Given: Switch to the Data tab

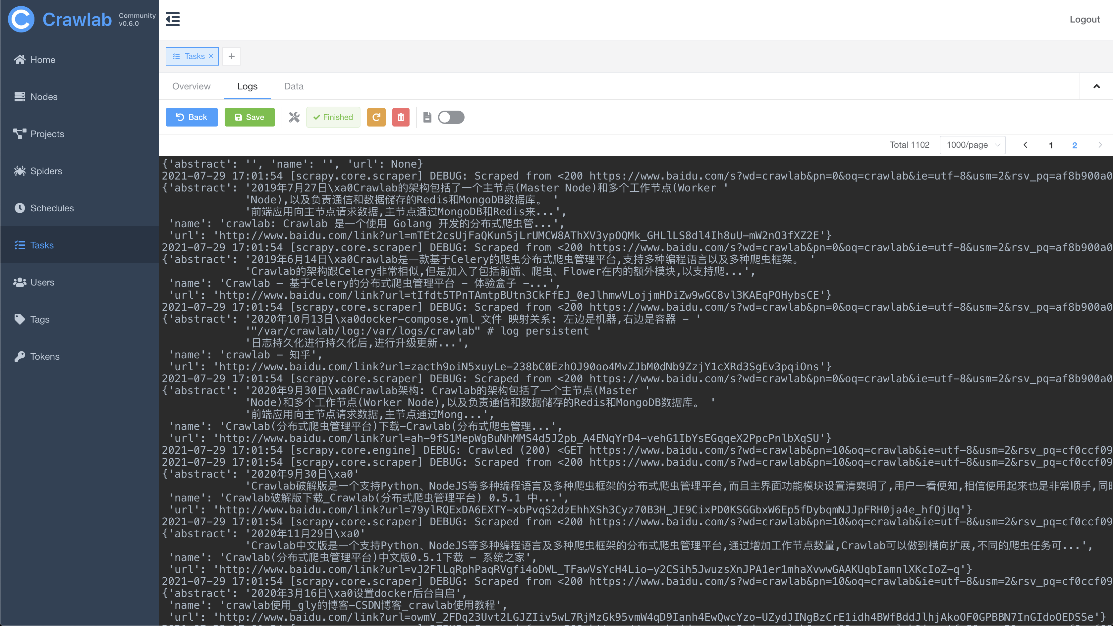Looking at the screenshot, I should click(293, 86).
